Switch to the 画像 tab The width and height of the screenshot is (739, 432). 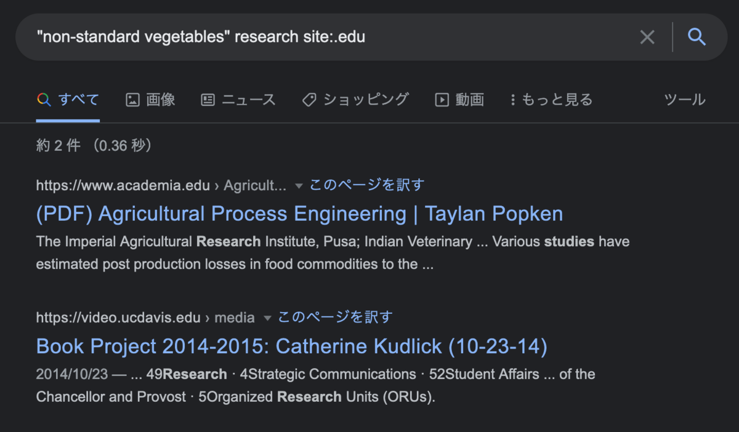pyautogui.click(x=160, y=100)
